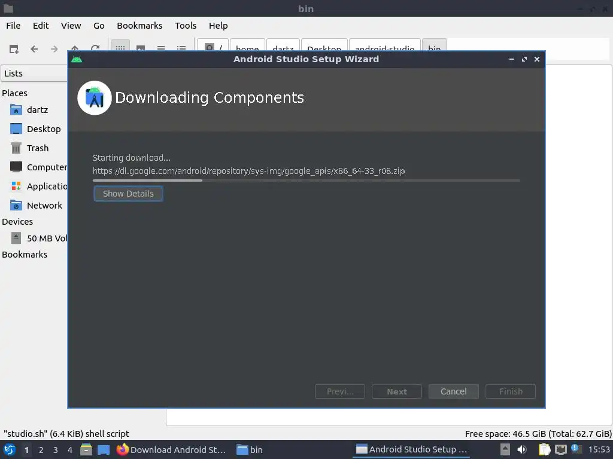Viewport: 613px width, 459px height.
Task: Click the download progress bar
Action: [306, 180]
